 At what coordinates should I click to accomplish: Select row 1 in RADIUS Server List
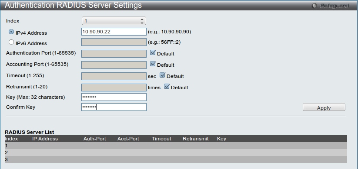176,146
